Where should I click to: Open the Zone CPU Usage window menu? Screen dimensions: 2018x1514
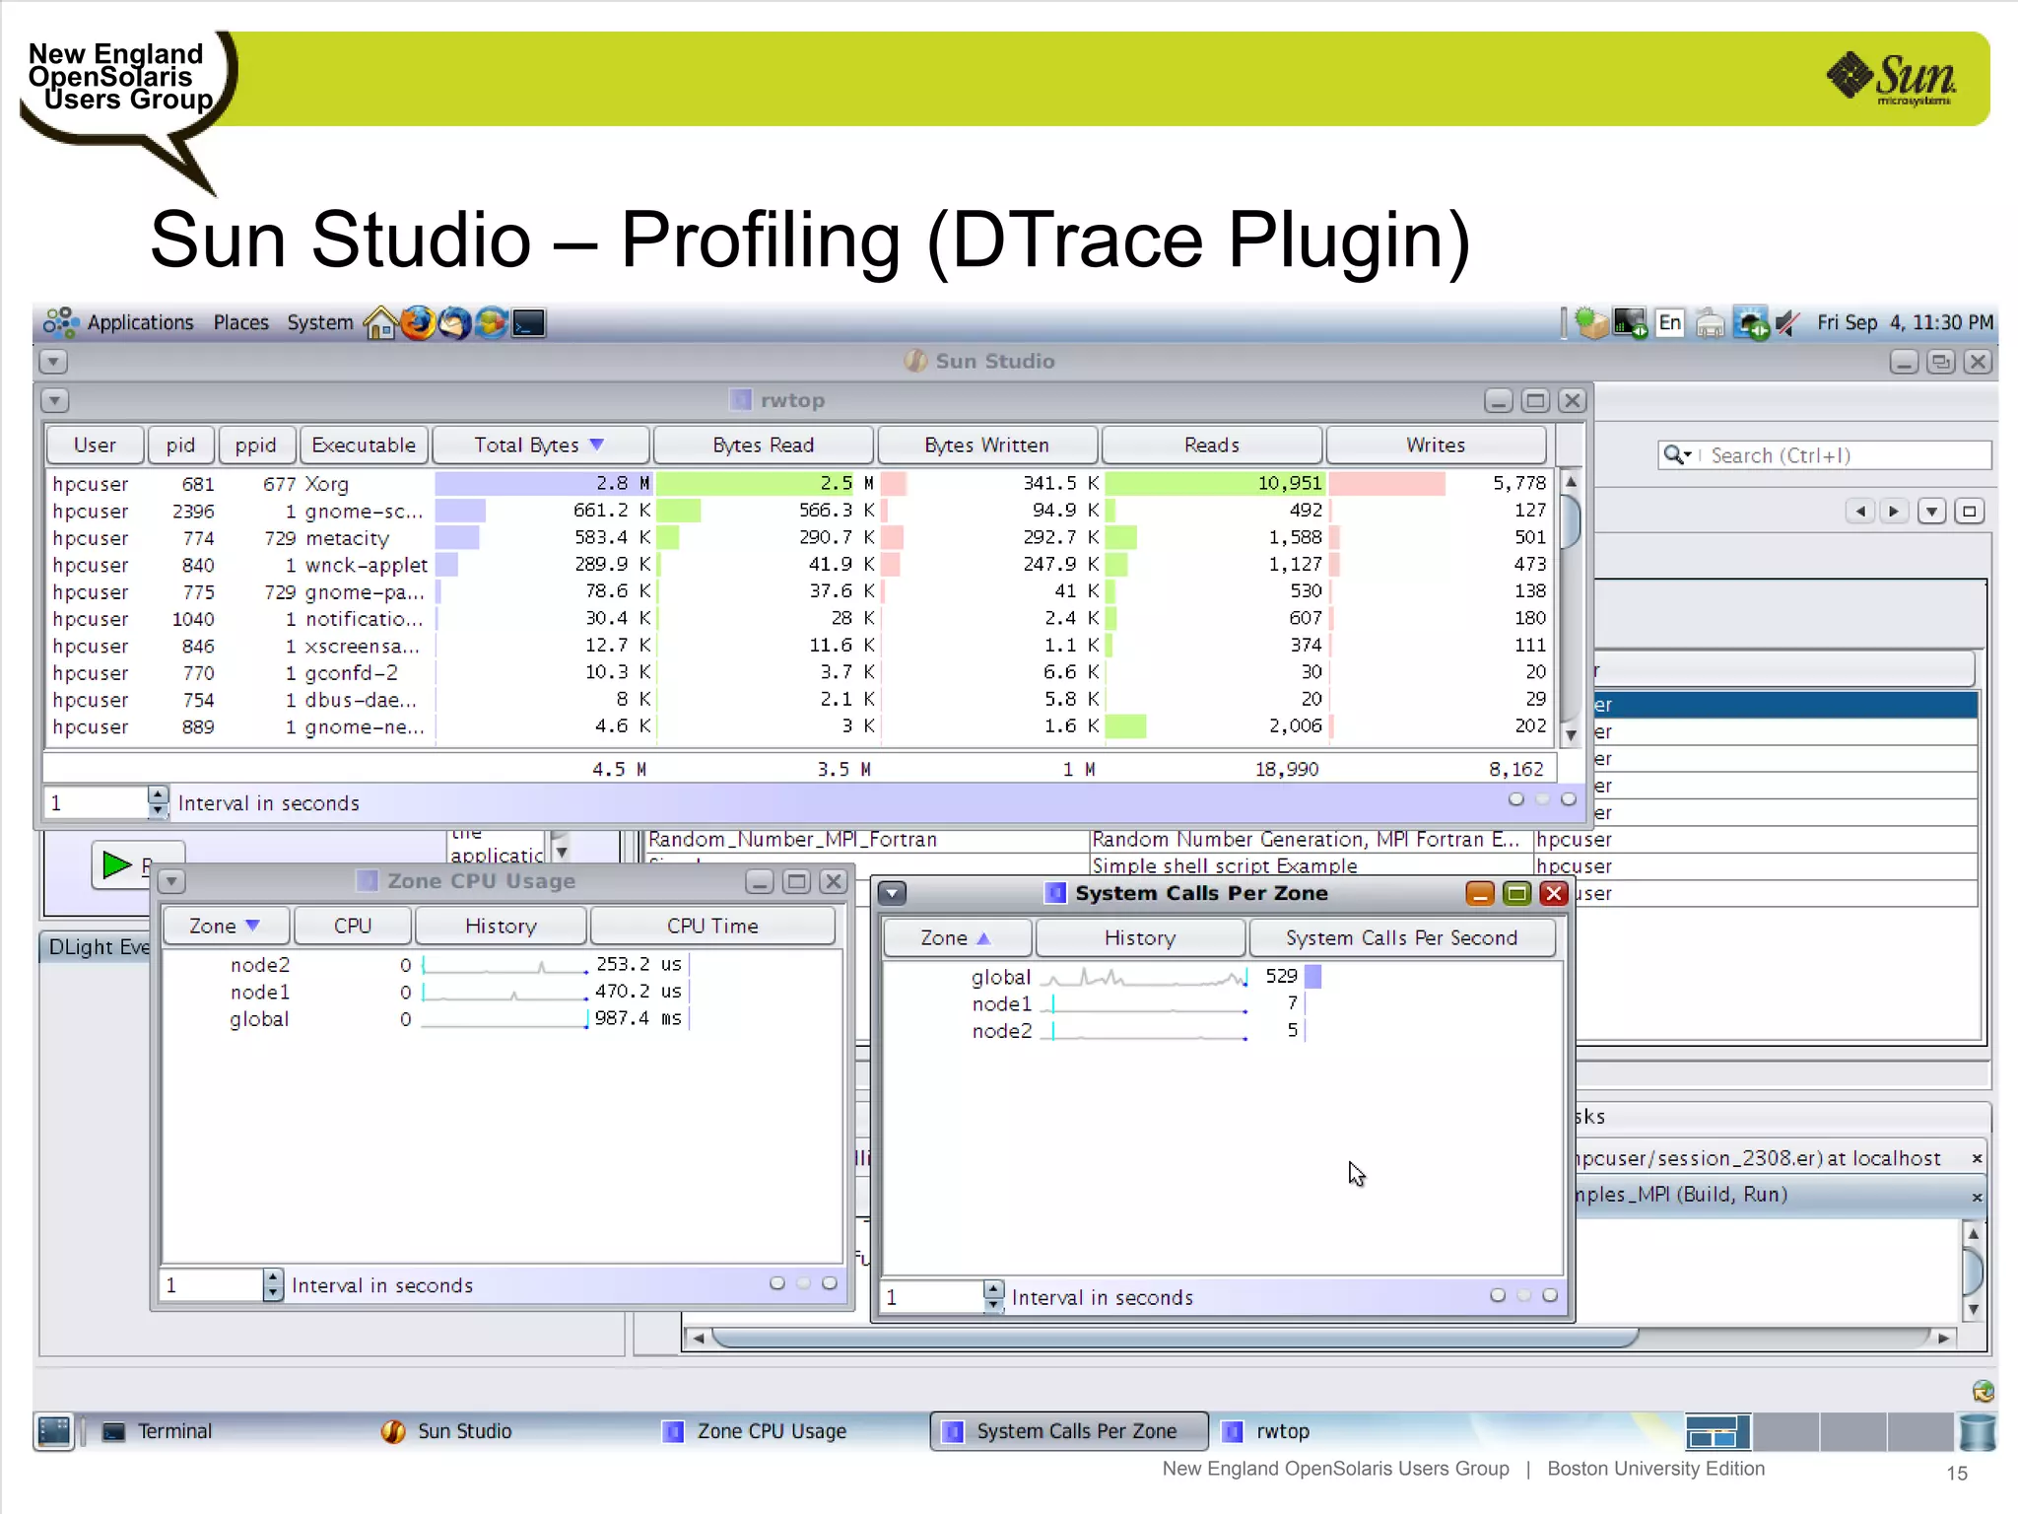pos(171,881)
